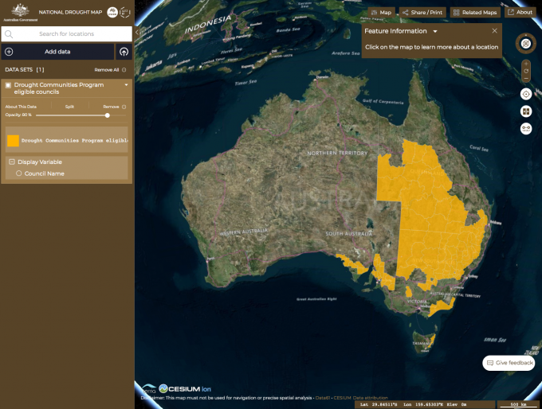Select the Council Name radio button
542x409 pixels.
point(18,173)
